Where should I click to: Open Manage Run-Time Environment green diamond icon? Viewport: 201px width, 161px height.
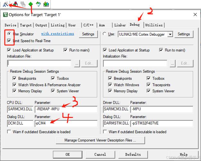tap(31, 4)
